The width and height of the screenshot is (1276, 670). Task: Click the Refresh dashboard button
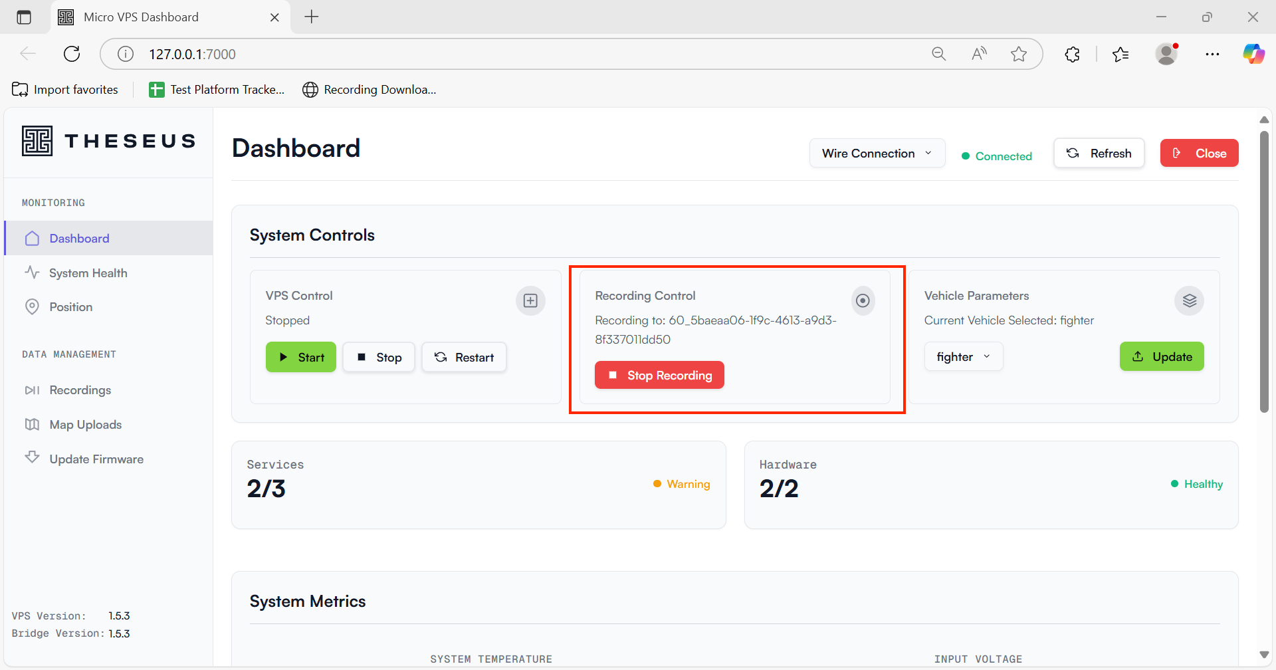[x=1099, y=154]
